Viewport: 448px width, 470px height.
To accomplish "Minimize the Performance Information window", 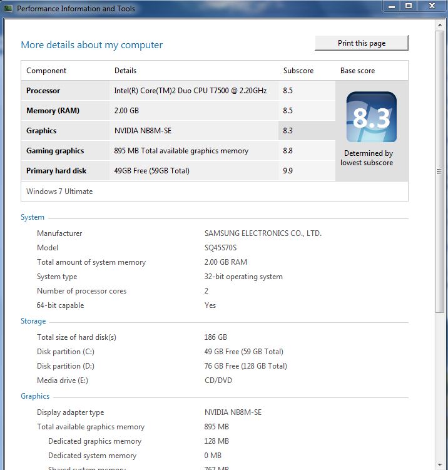I will pyautogui.click(x=392, y=6).
